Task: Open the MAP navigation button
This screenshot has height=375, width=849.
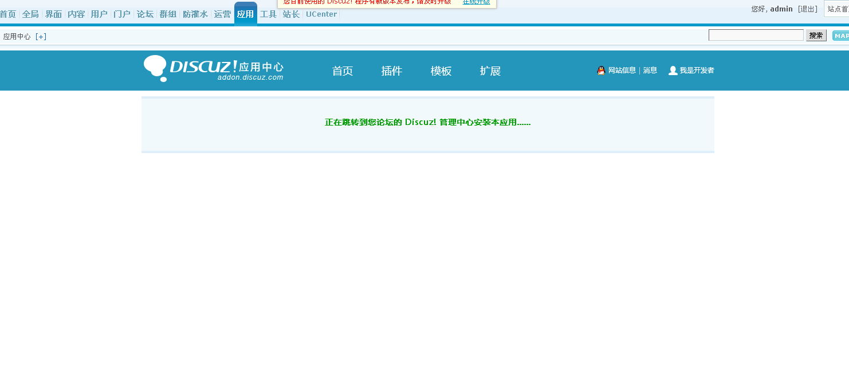Action: click(x=841, y=36)
